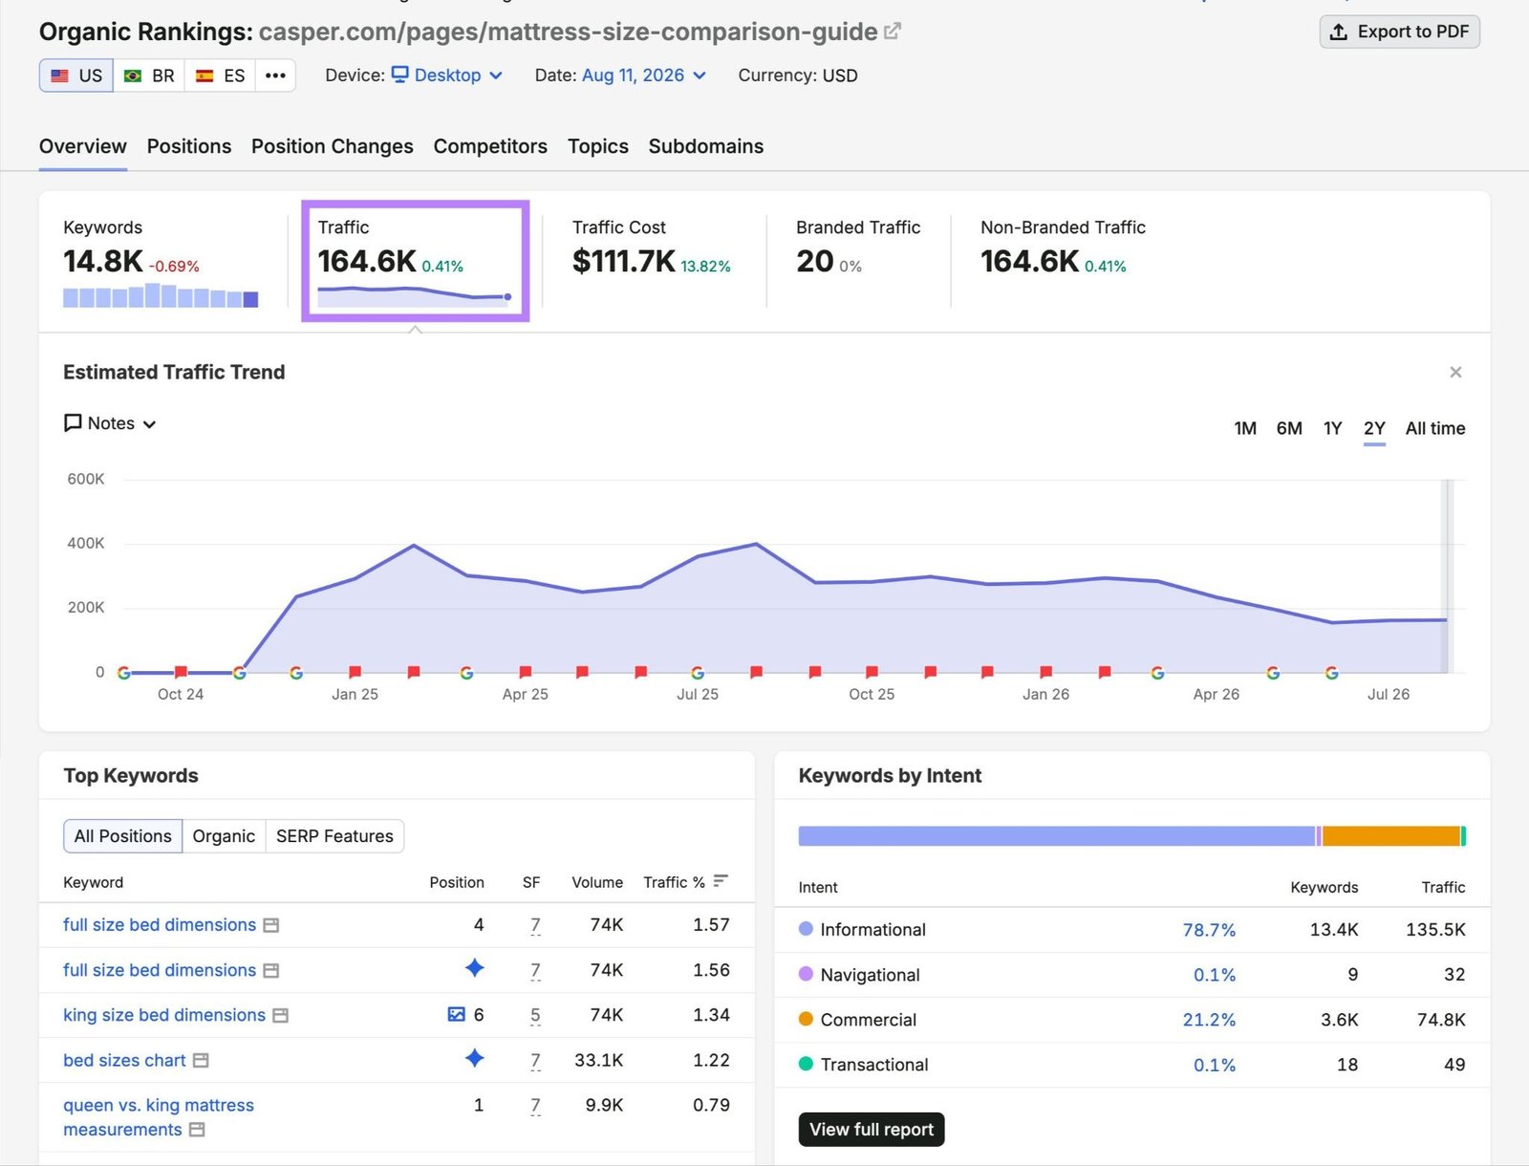This screenshot has width=1529, height=1166.
Task: Open the Keywords metric card
Action: 161,261
